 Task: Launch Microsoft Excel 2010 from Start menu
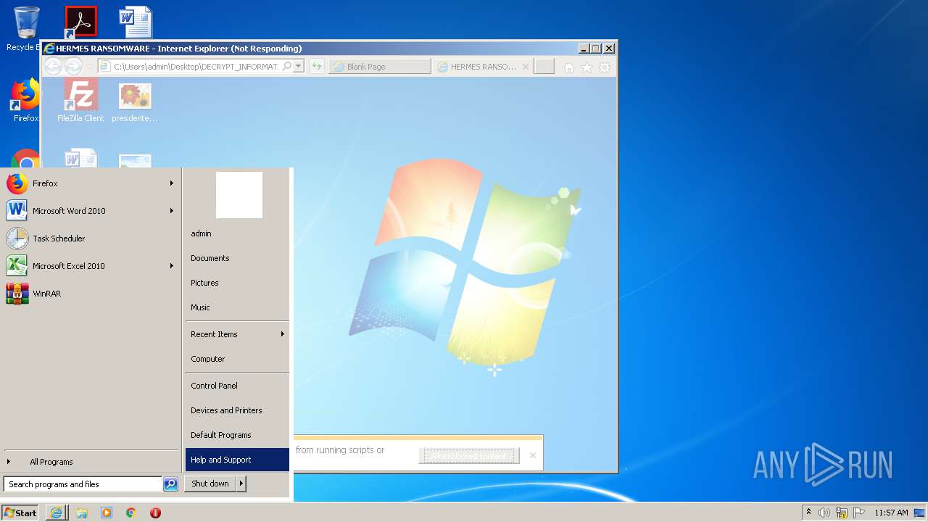coord(90,266)
